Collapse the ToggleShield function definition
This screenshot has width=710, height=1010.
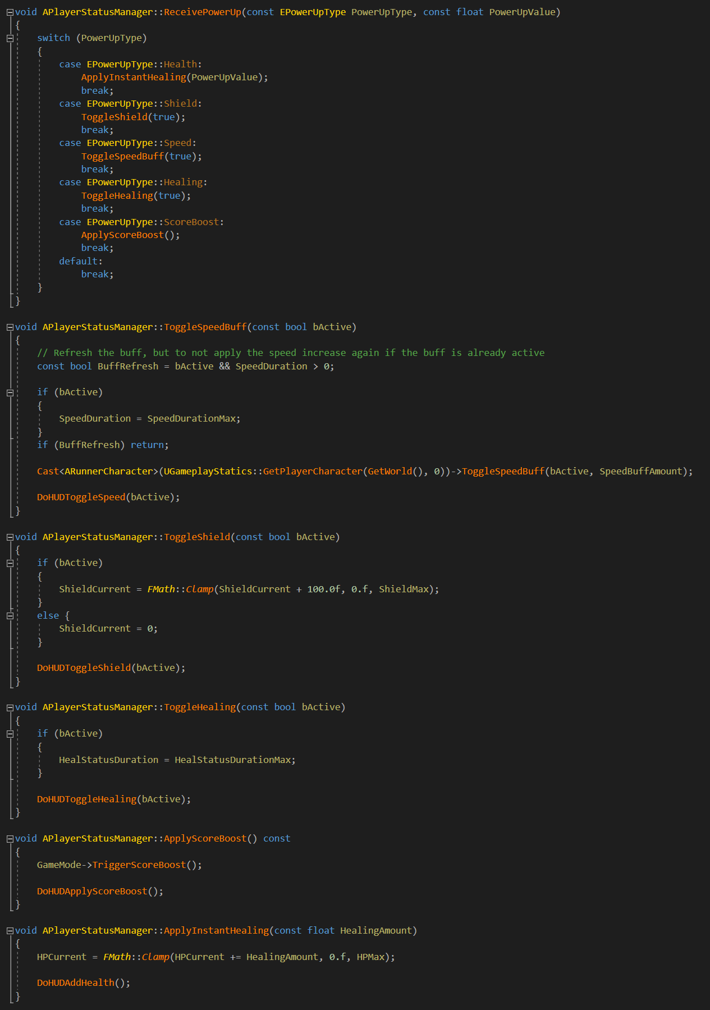(10, 537)
